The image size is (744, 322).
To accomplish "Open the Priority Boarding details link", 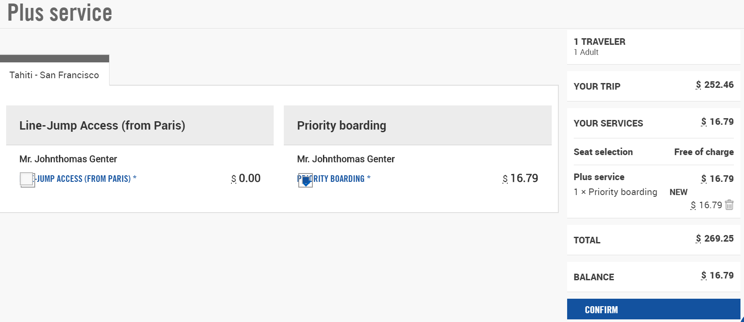I will [x=339, y=179].
